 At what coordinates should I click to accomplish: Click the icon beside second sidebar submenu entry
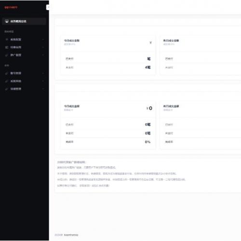pyautogui.click(x=7, y=47)
